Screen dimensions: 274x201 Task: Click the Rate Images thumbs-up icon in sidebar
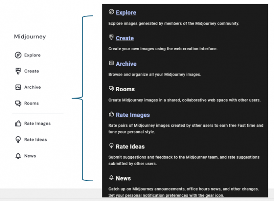coord(18,123)
